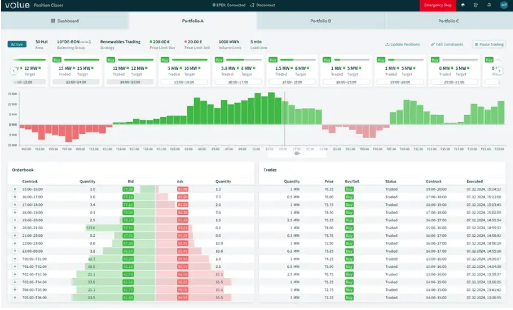Click the green status dot beside 12 MW Traded
Viewport: 513px width, 310px height.
[x=128, y=68]
